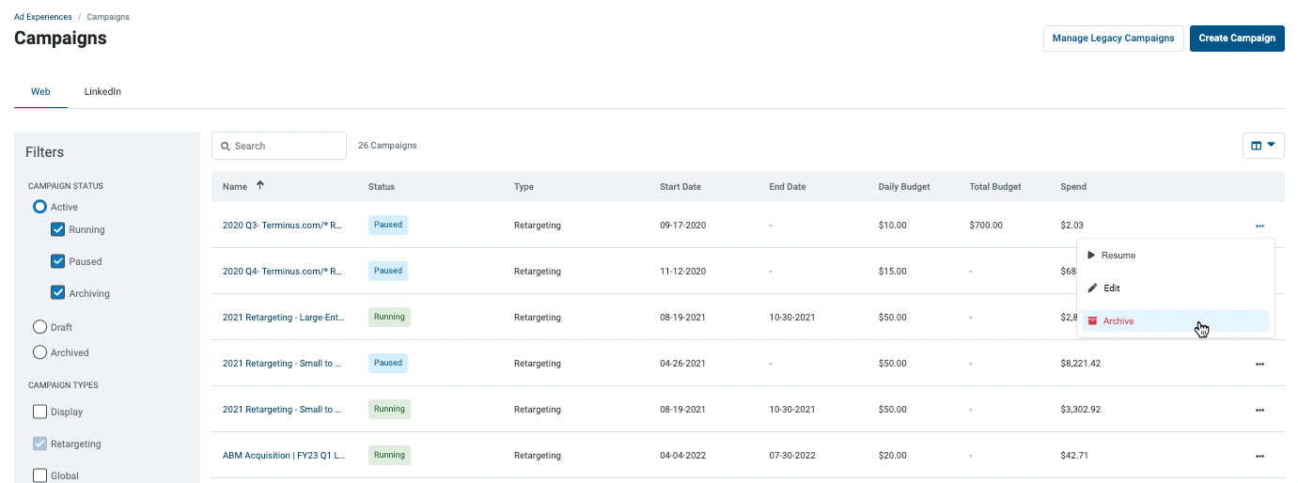This screenshot has width=1298, height=483.
Task: Click the Total Budget column header
Action: tap(995, 187)
